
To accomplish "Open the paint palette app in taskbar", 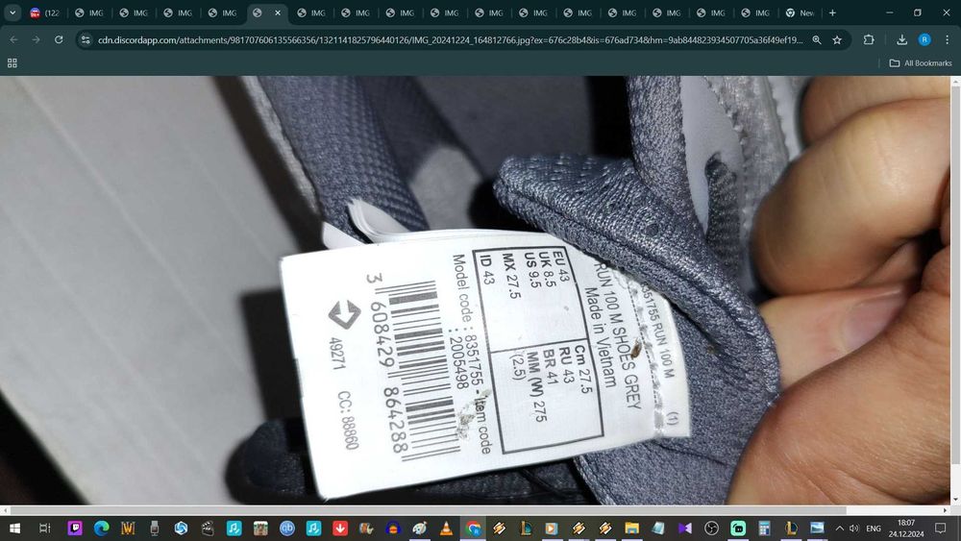I will point(420,529).
